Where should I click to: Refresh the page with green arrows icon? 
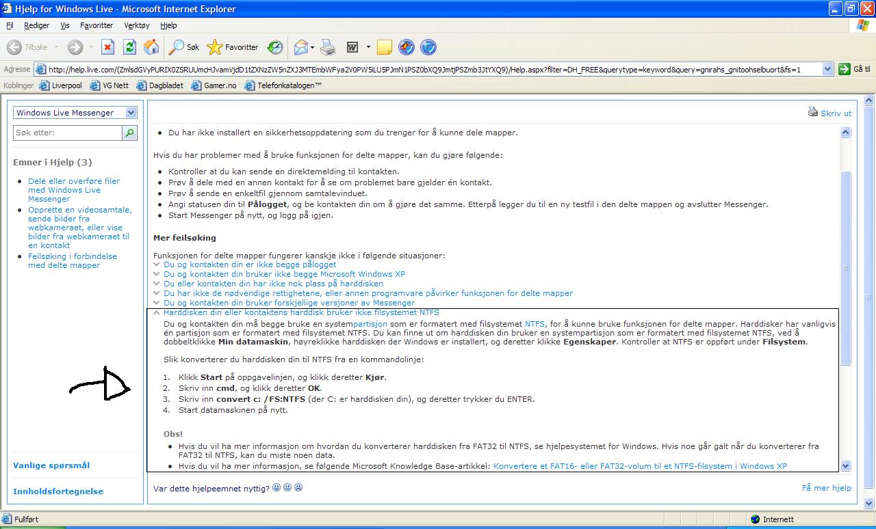[129, 47]
